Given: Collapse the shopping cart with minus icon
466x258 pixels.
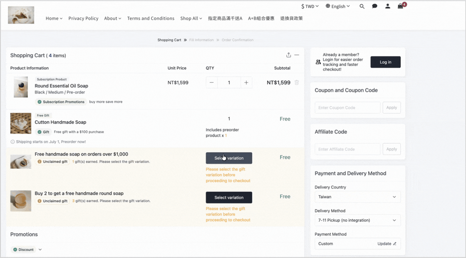Looking at the screenshot, I should pyautogui.click(x=297, y=55).
